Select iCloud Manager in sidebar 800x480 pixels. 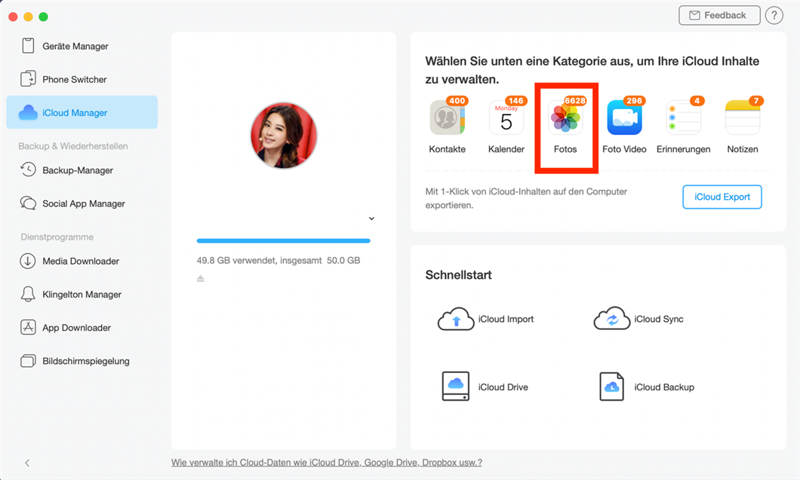[82, 112]
